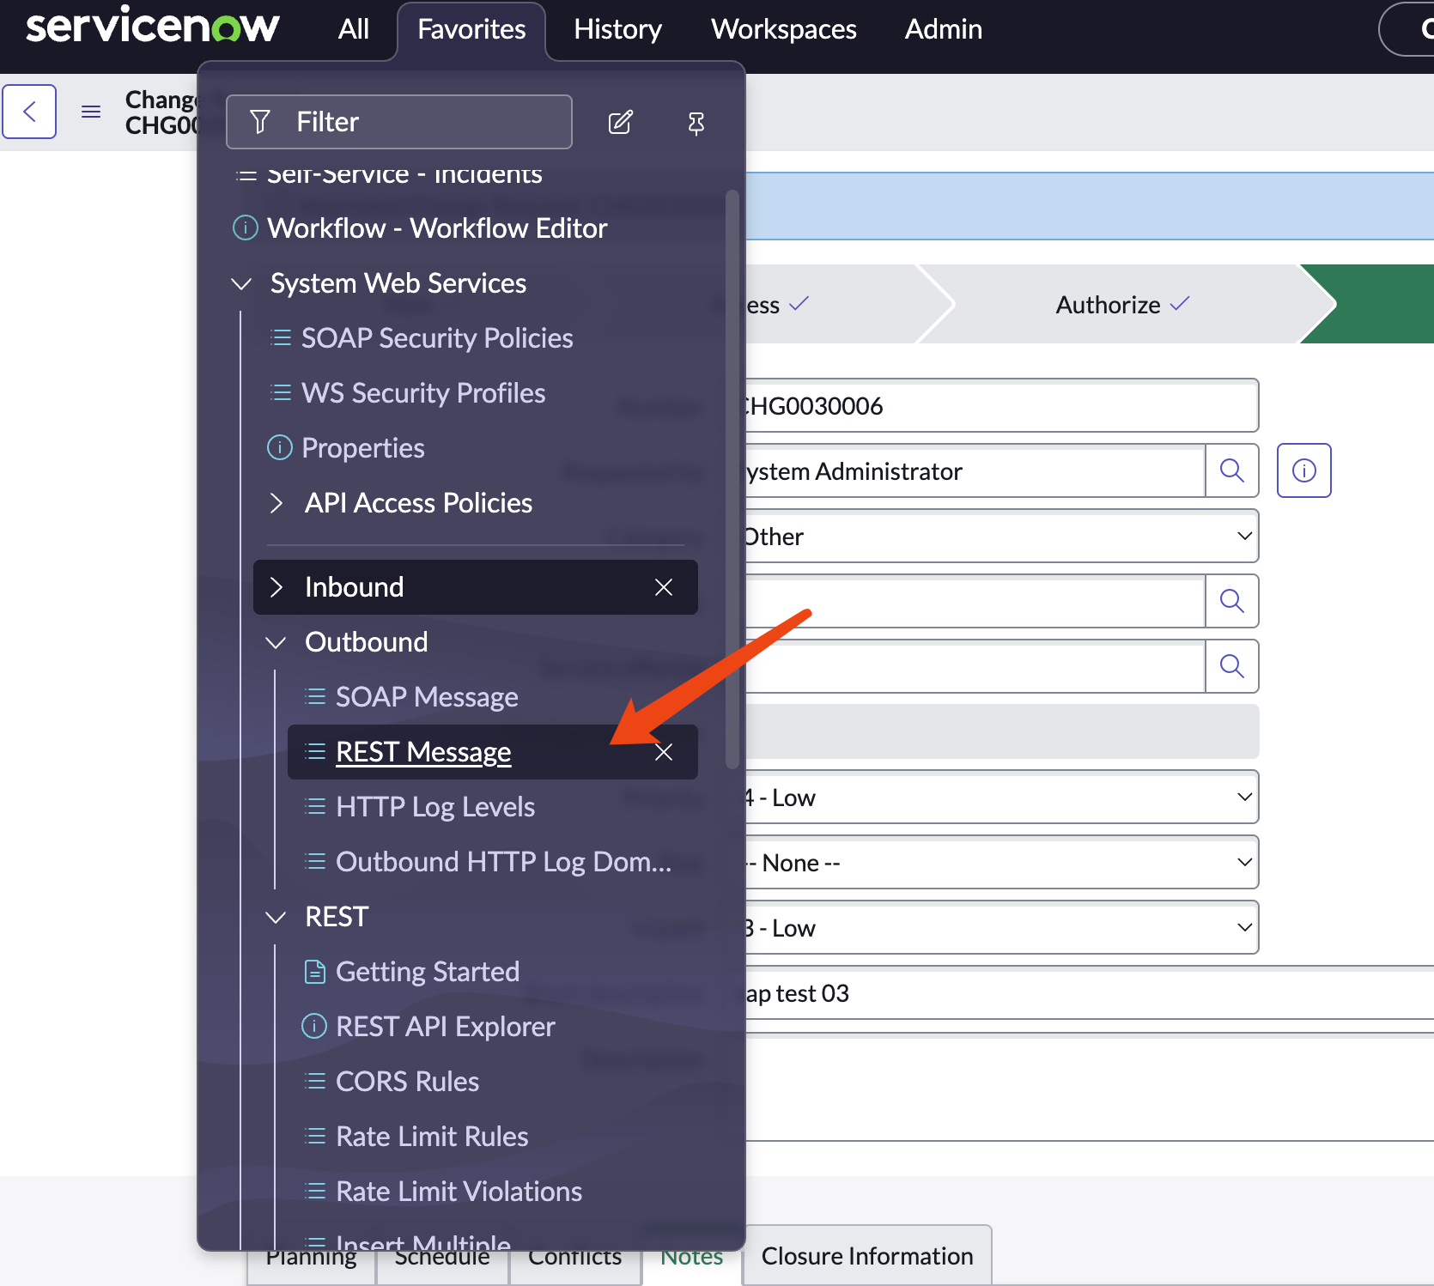Pin the Favorites menu panel
Image resolution: width=1434 pixels, height=1286 pixels.
(696, 123)
